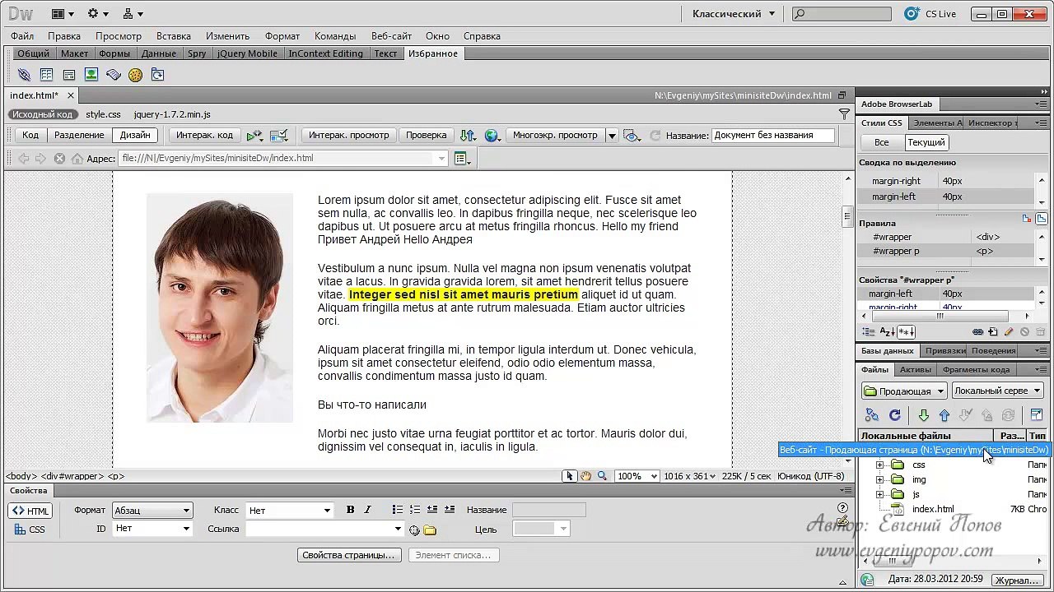Toggle Интерак. код live code
Image resolution: width=1054 pixels, height=592 pixels.
click(204, 135)
